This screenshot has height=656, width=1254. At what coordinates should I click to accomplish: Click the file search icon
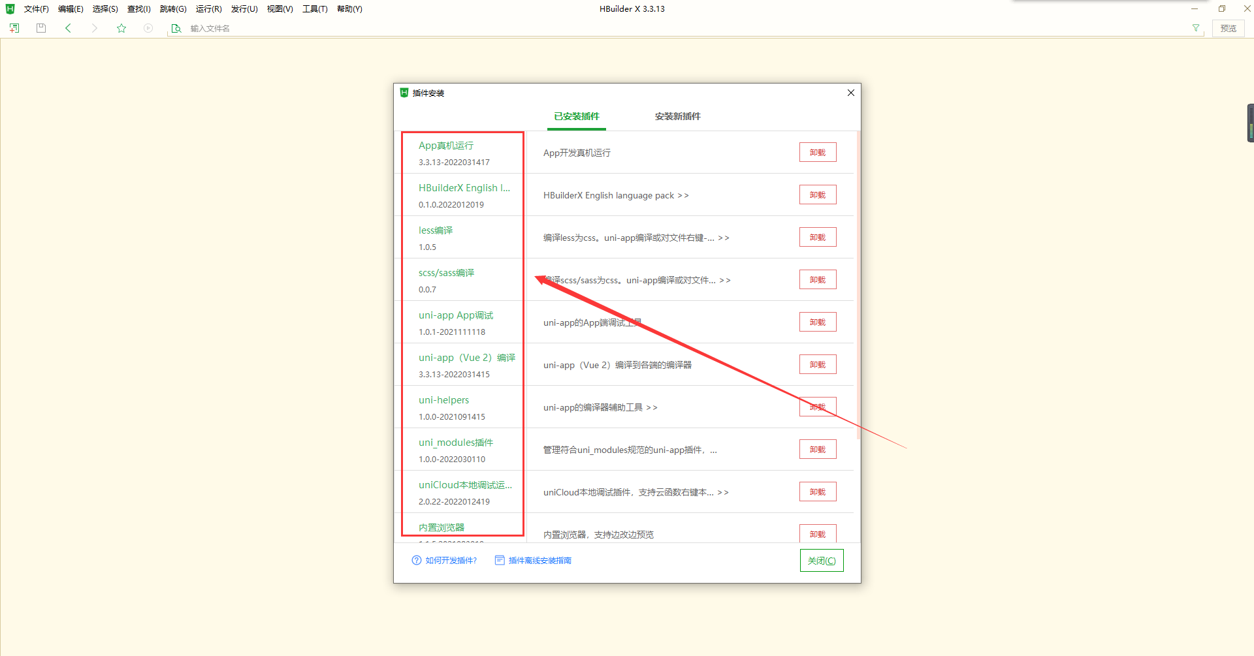[x=176, y=28]
